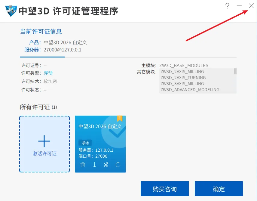Viewport: 257px width, 201px height.
Task: Show license details with info icon
Action: point(95,165)
